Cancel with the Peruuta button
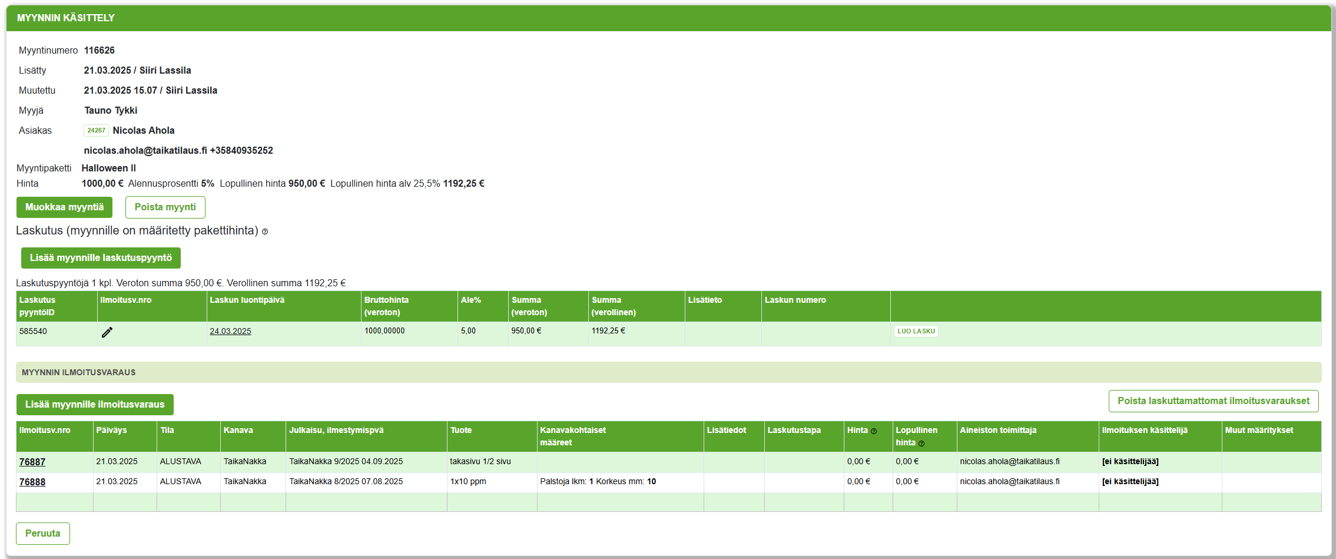The width and height of the screenshot is (1336, 559). 42,534
